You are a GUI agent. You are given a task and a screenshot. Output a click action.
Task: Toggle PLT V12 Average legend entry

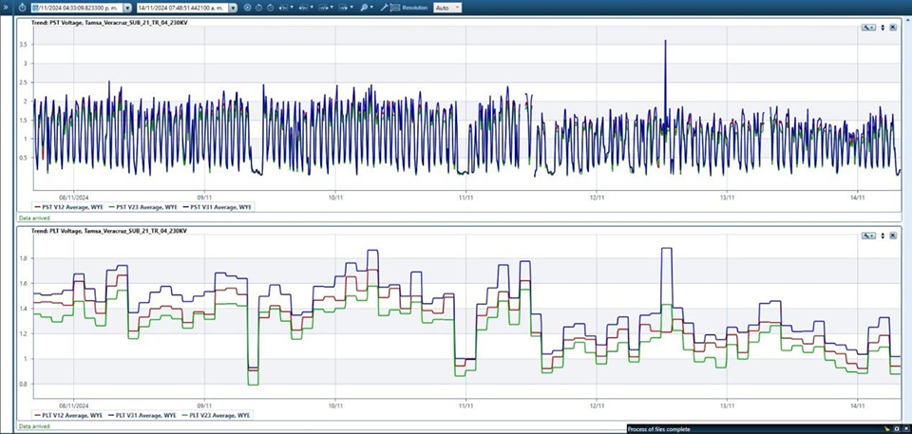[x=70, y=415]
